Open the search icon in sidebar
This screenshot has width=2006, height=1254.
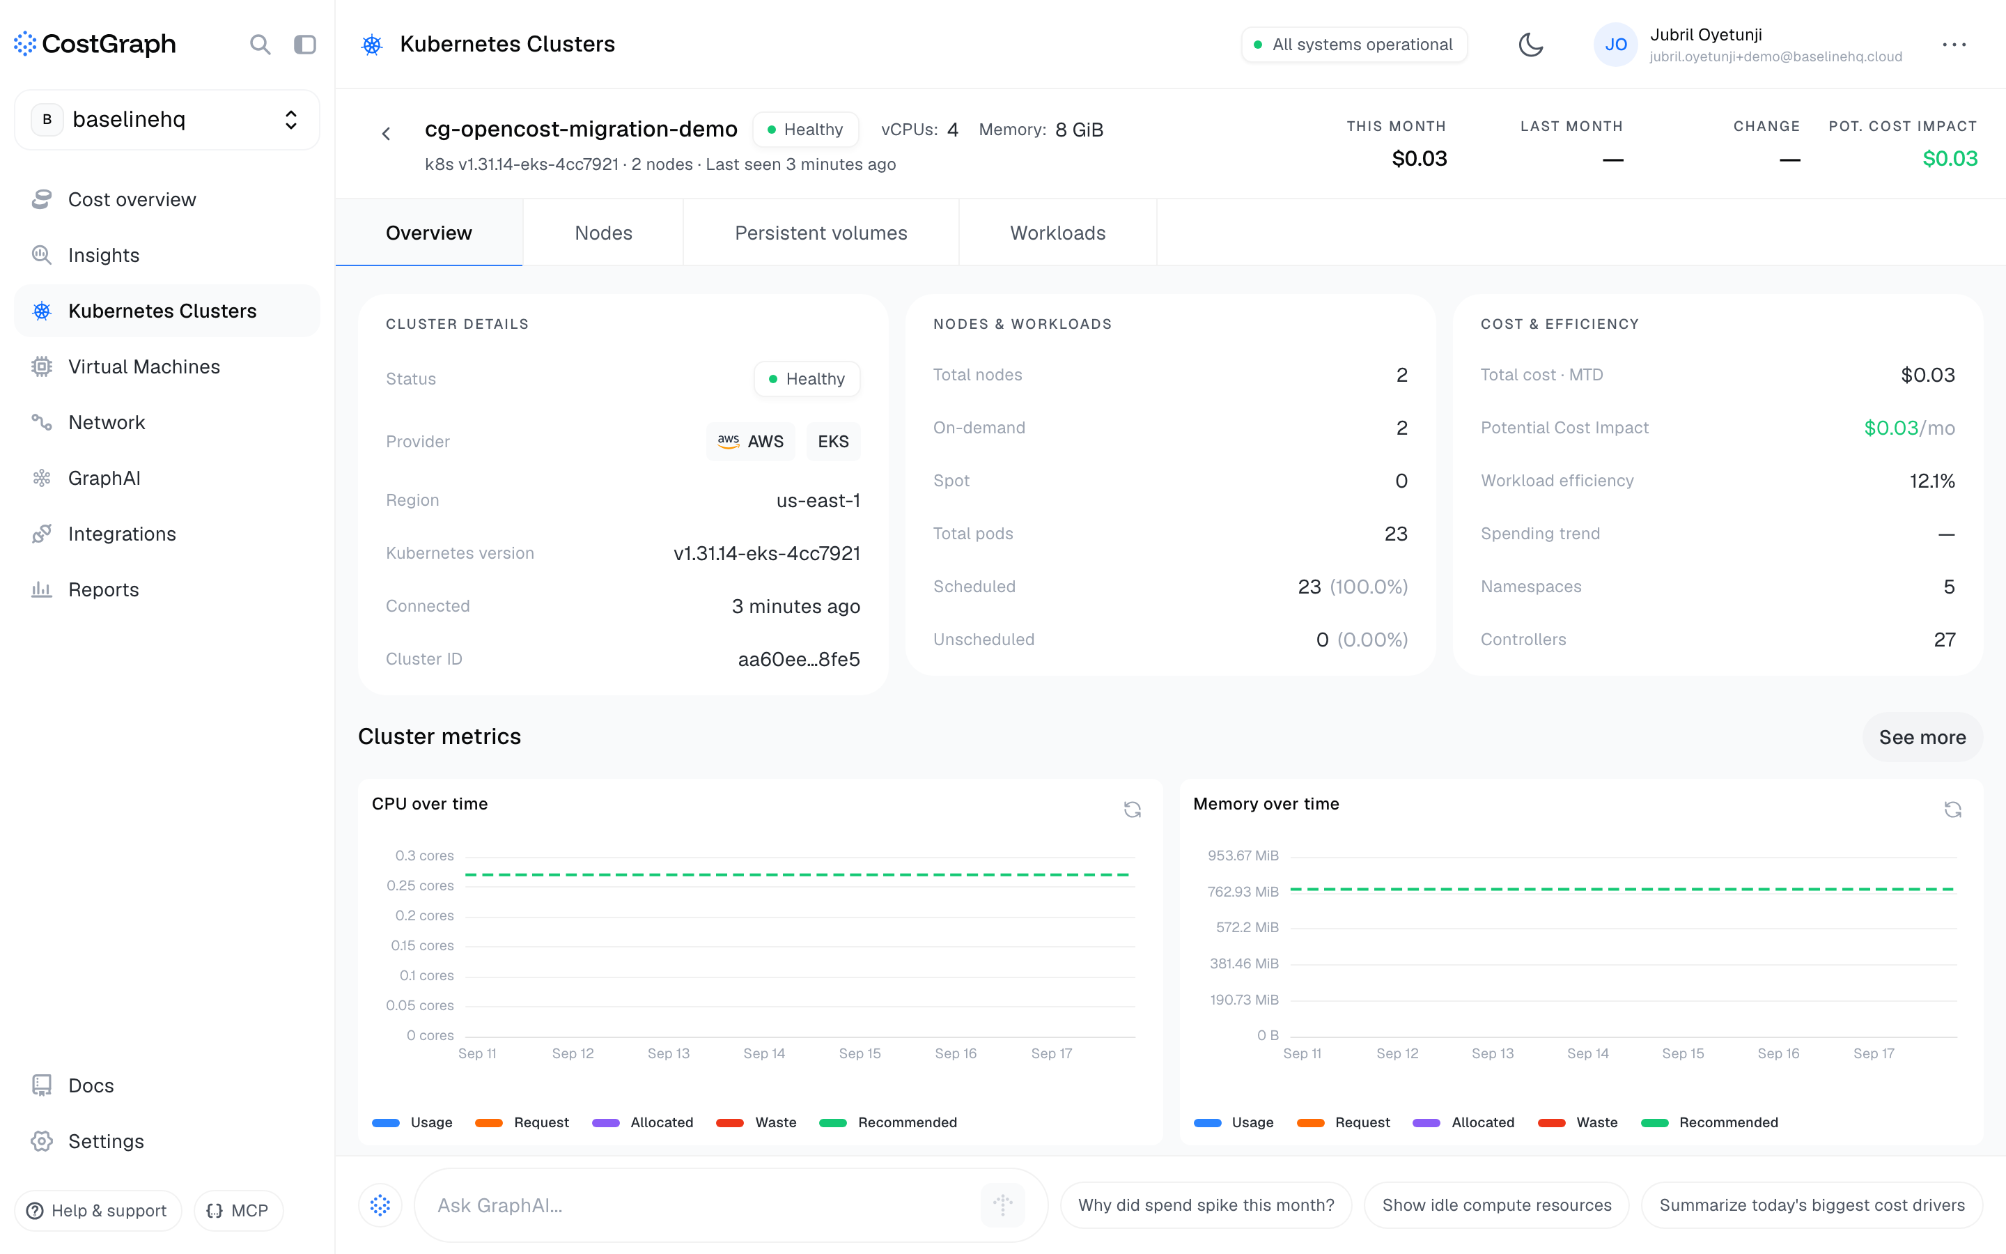tap(261, 44)
